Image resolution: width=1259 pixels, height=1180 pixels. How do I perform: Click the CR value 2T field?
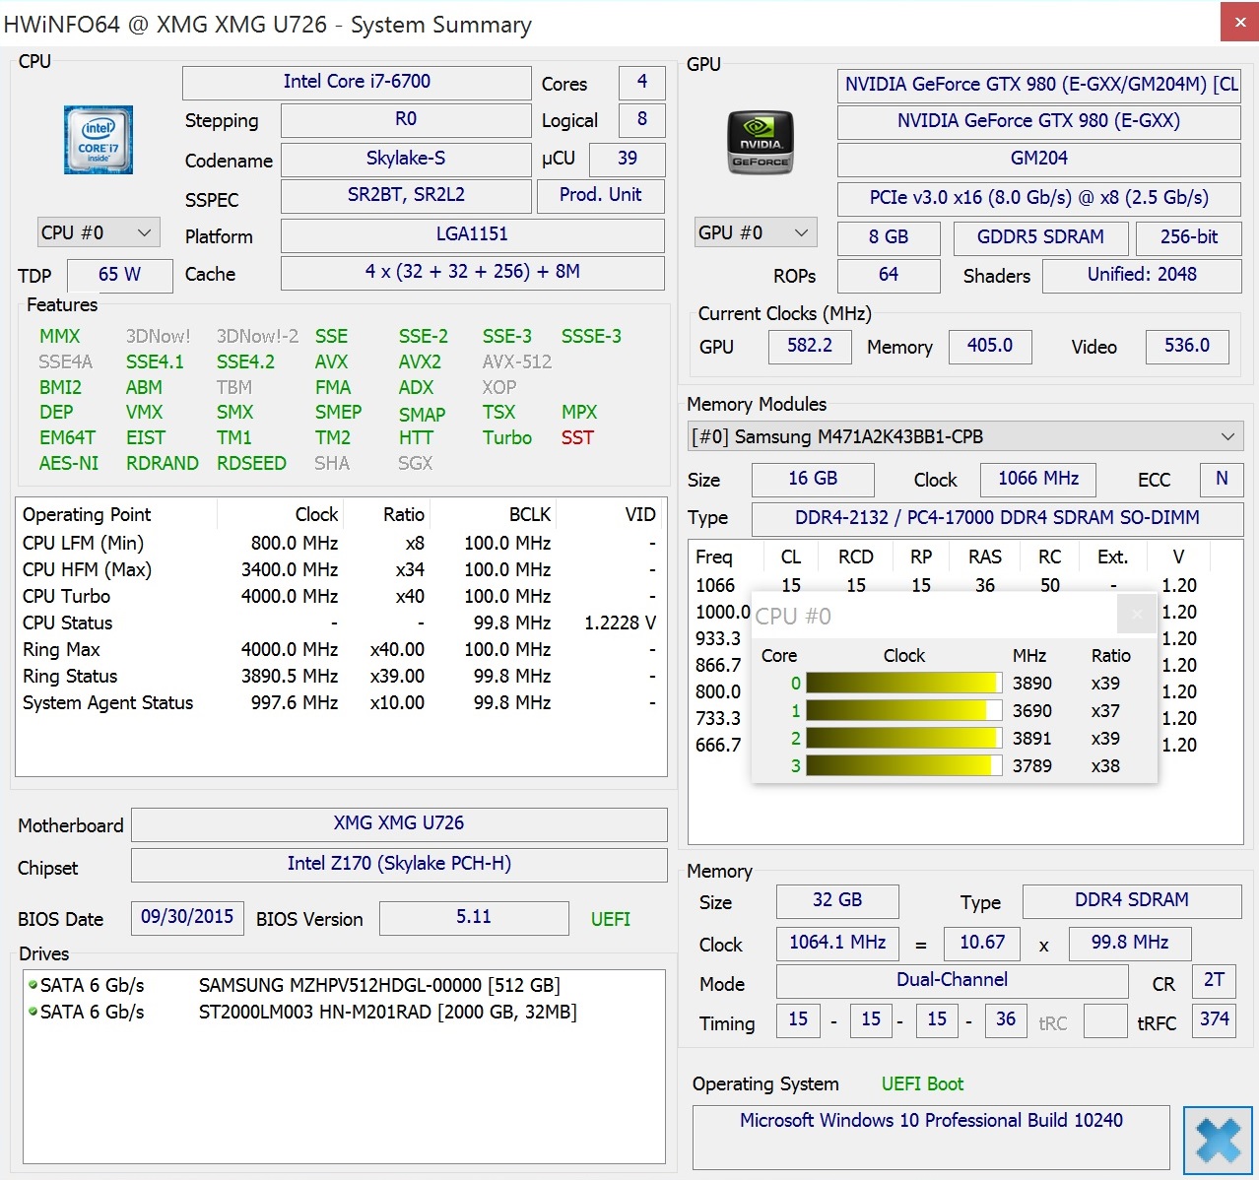click(1214, 980)
